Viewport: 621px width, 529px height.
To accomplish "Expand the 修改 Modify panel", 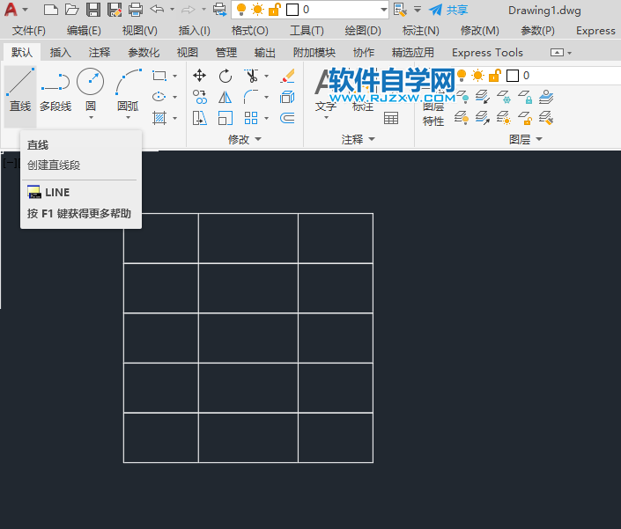I will tap(244, 139).
